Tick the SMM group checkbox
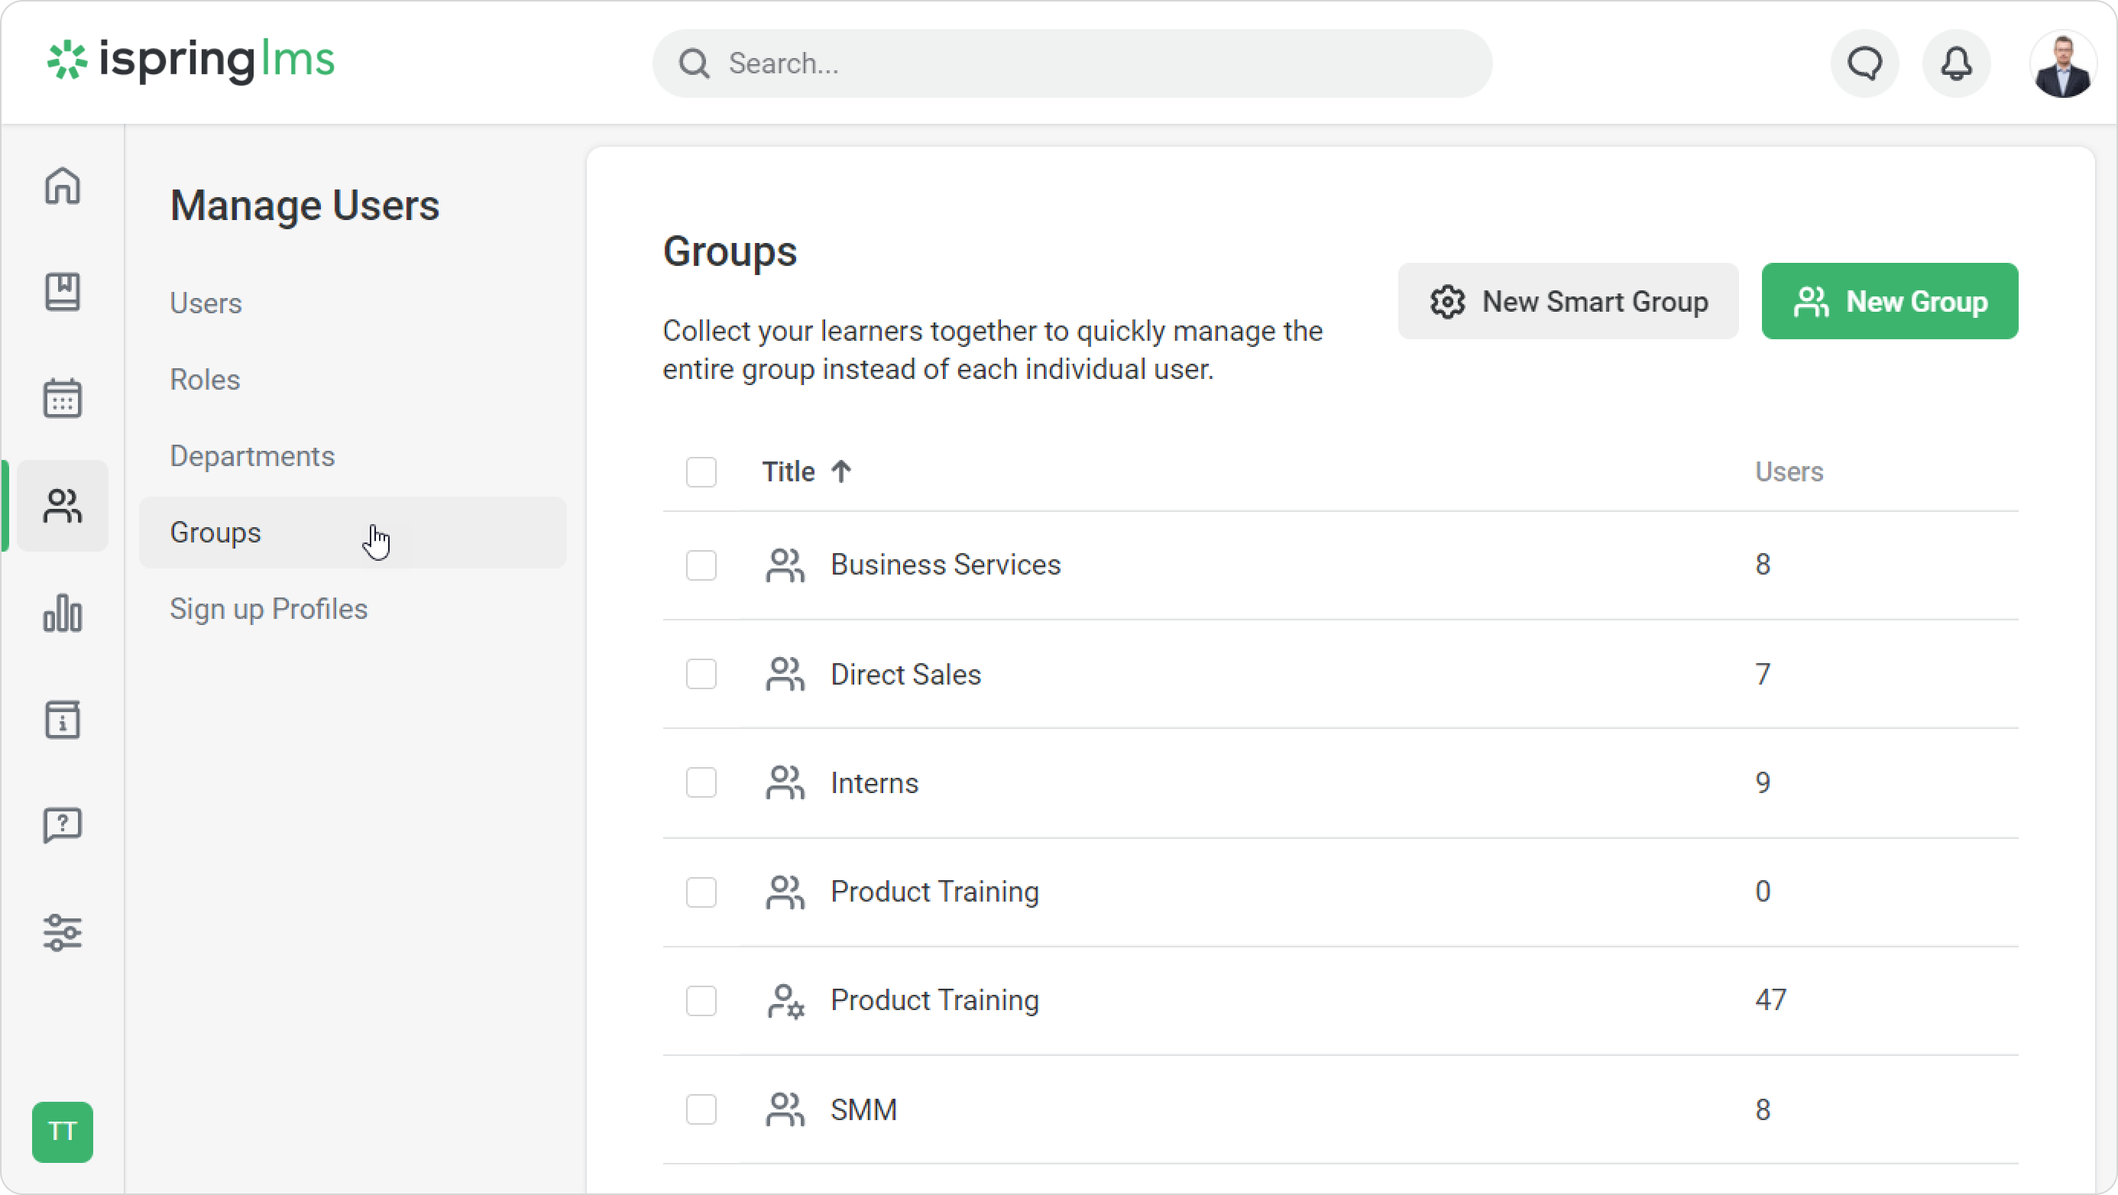 tap(701, 1109)
